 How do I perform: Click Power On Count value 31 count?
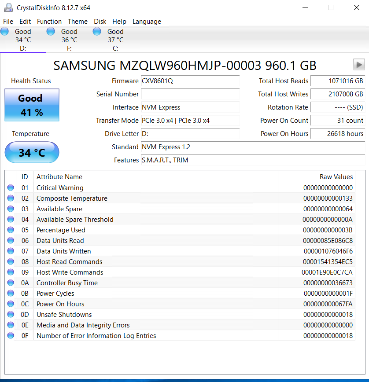338,120
